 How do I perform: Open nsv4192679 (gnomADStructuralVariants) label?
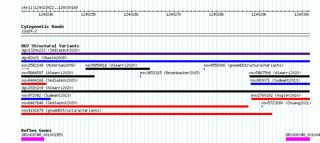click(x=61, y=110)
